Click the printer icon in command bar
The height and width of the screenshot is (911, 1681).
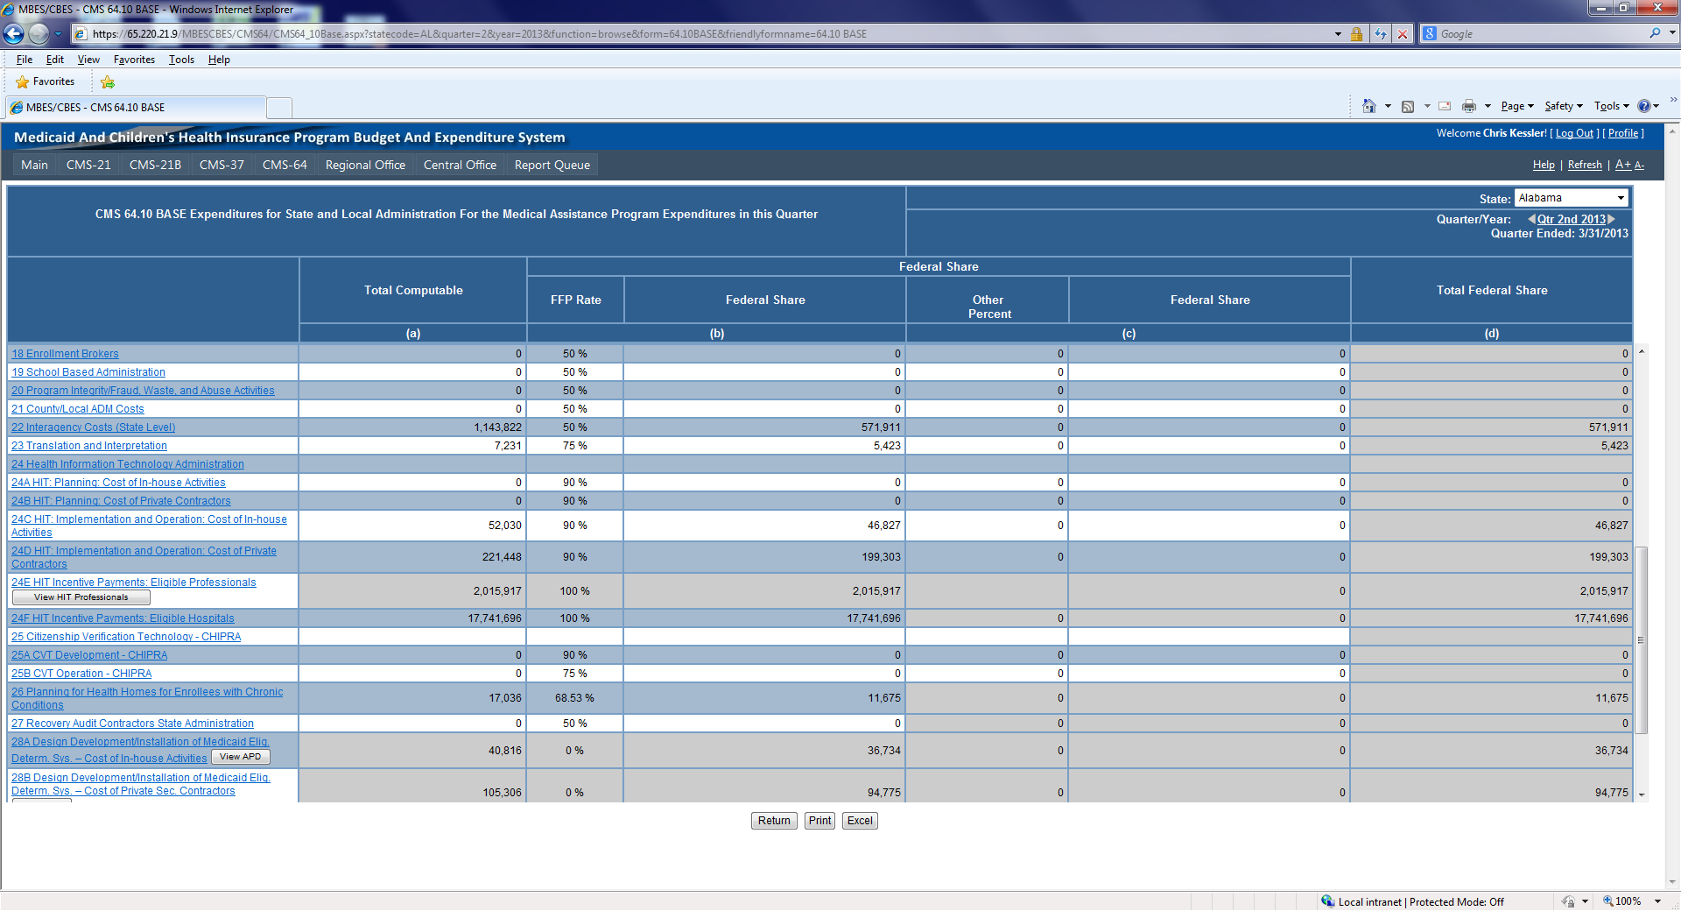pyautogui.click(x=1468, y=106)
